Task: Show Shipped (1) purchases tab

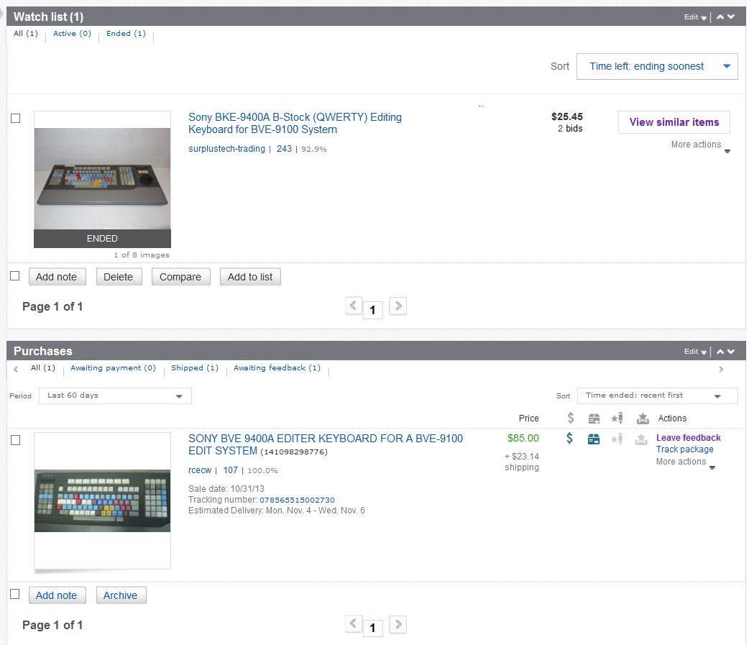Action: click(x=195, y=368)
